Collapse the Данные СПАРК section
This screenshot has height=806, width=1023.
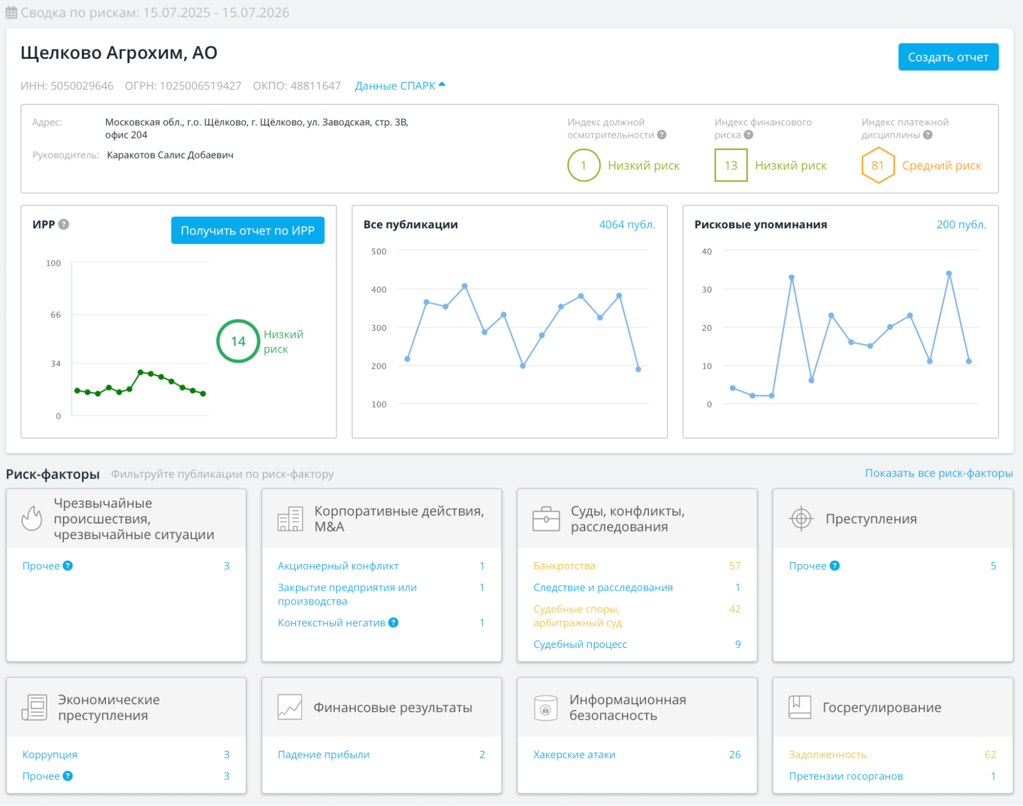point(400,86)
